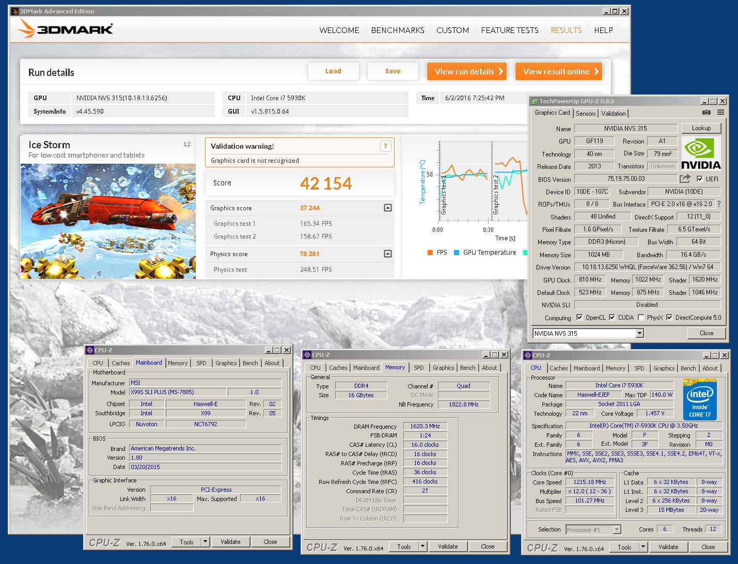Click View result online button
The height and width of the screenshot is (564, 738).
click(x=559, y=71)
